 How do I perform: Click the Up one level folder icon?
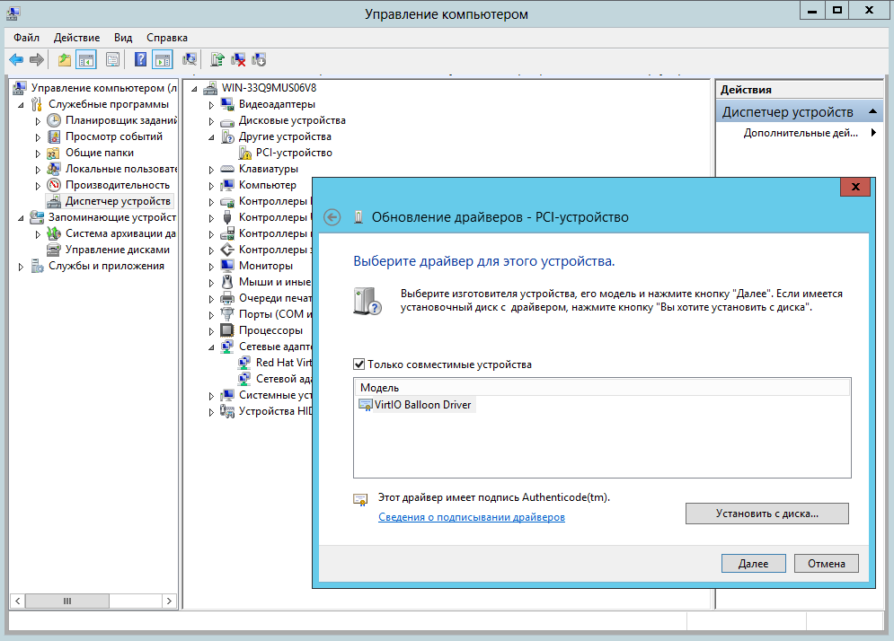click(64, 60)
